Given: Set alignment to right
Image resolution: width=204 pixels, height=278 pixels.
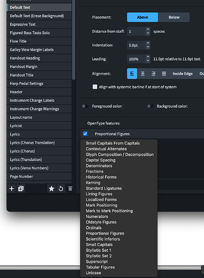Looking at the screenshot, I should click(x=153, y=74).
